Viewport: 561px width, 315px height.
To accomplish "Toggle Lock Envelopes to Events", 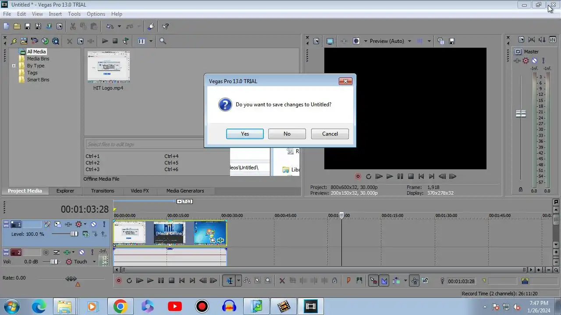I will [414, 281].
